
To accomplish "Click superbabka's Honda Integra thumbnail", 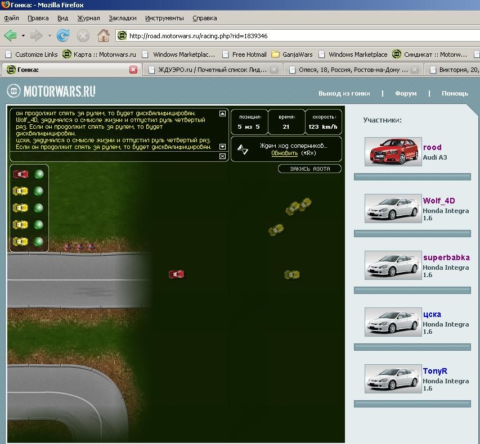I will click(393, 265).
